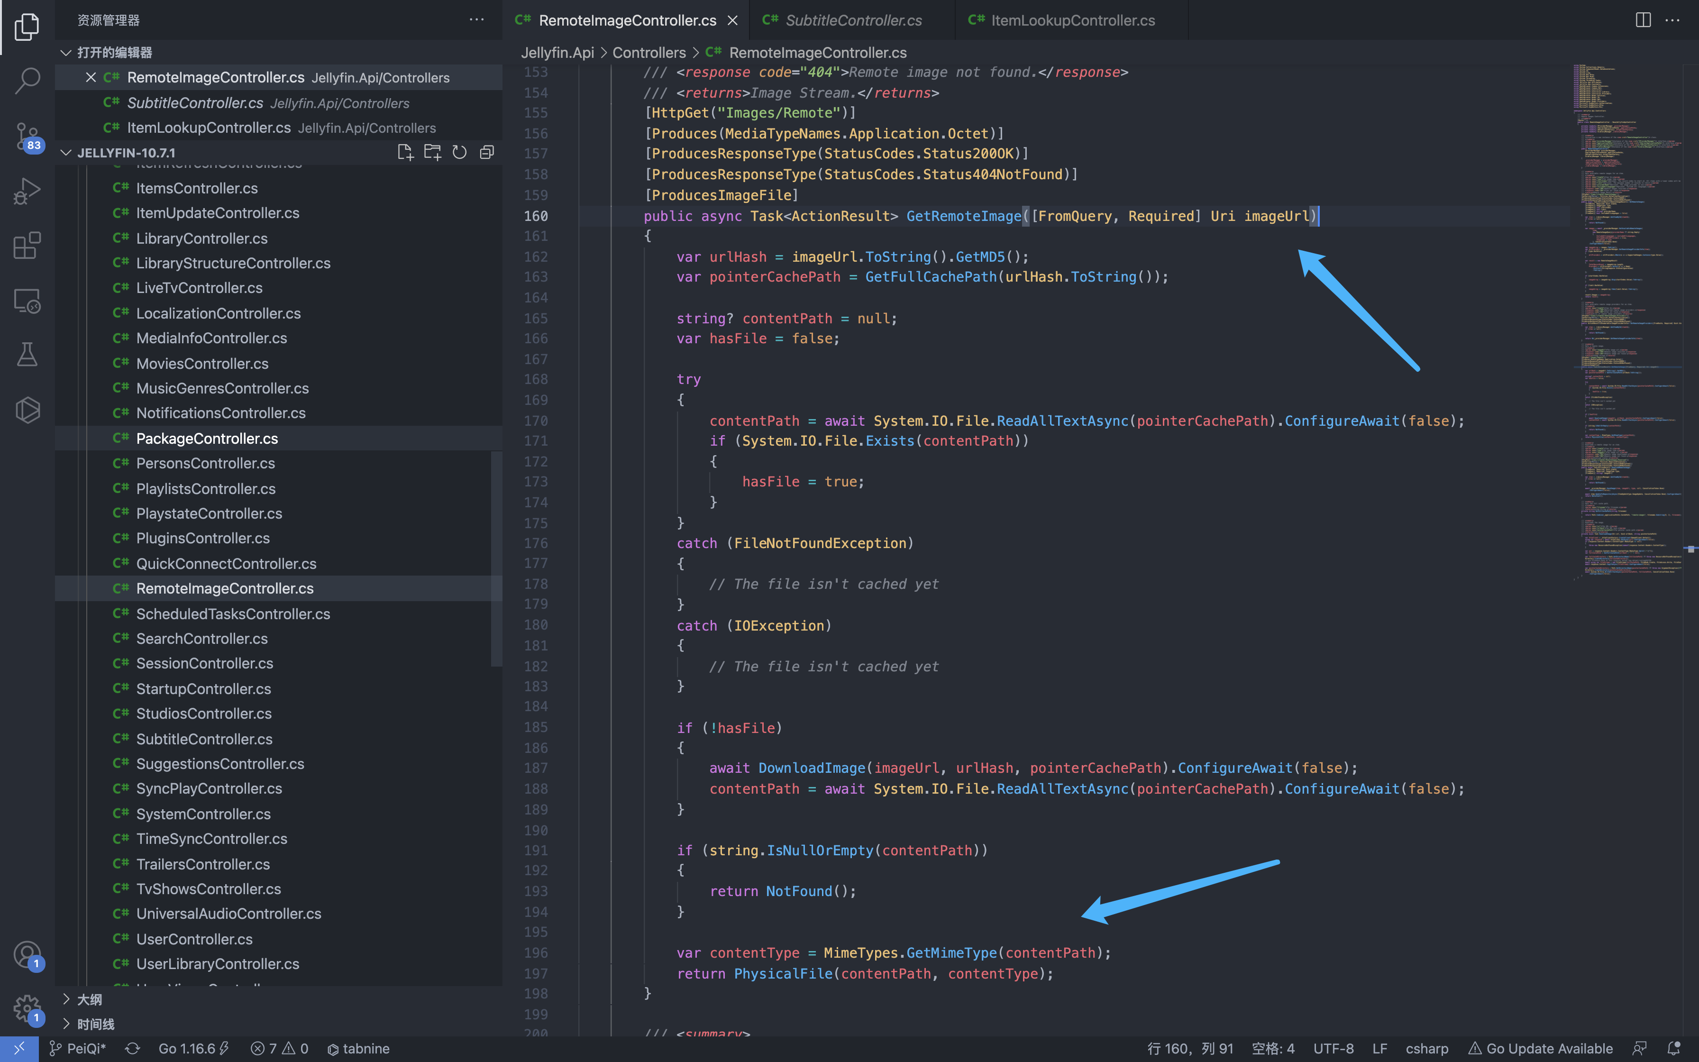Open the Extensions view

27,246
